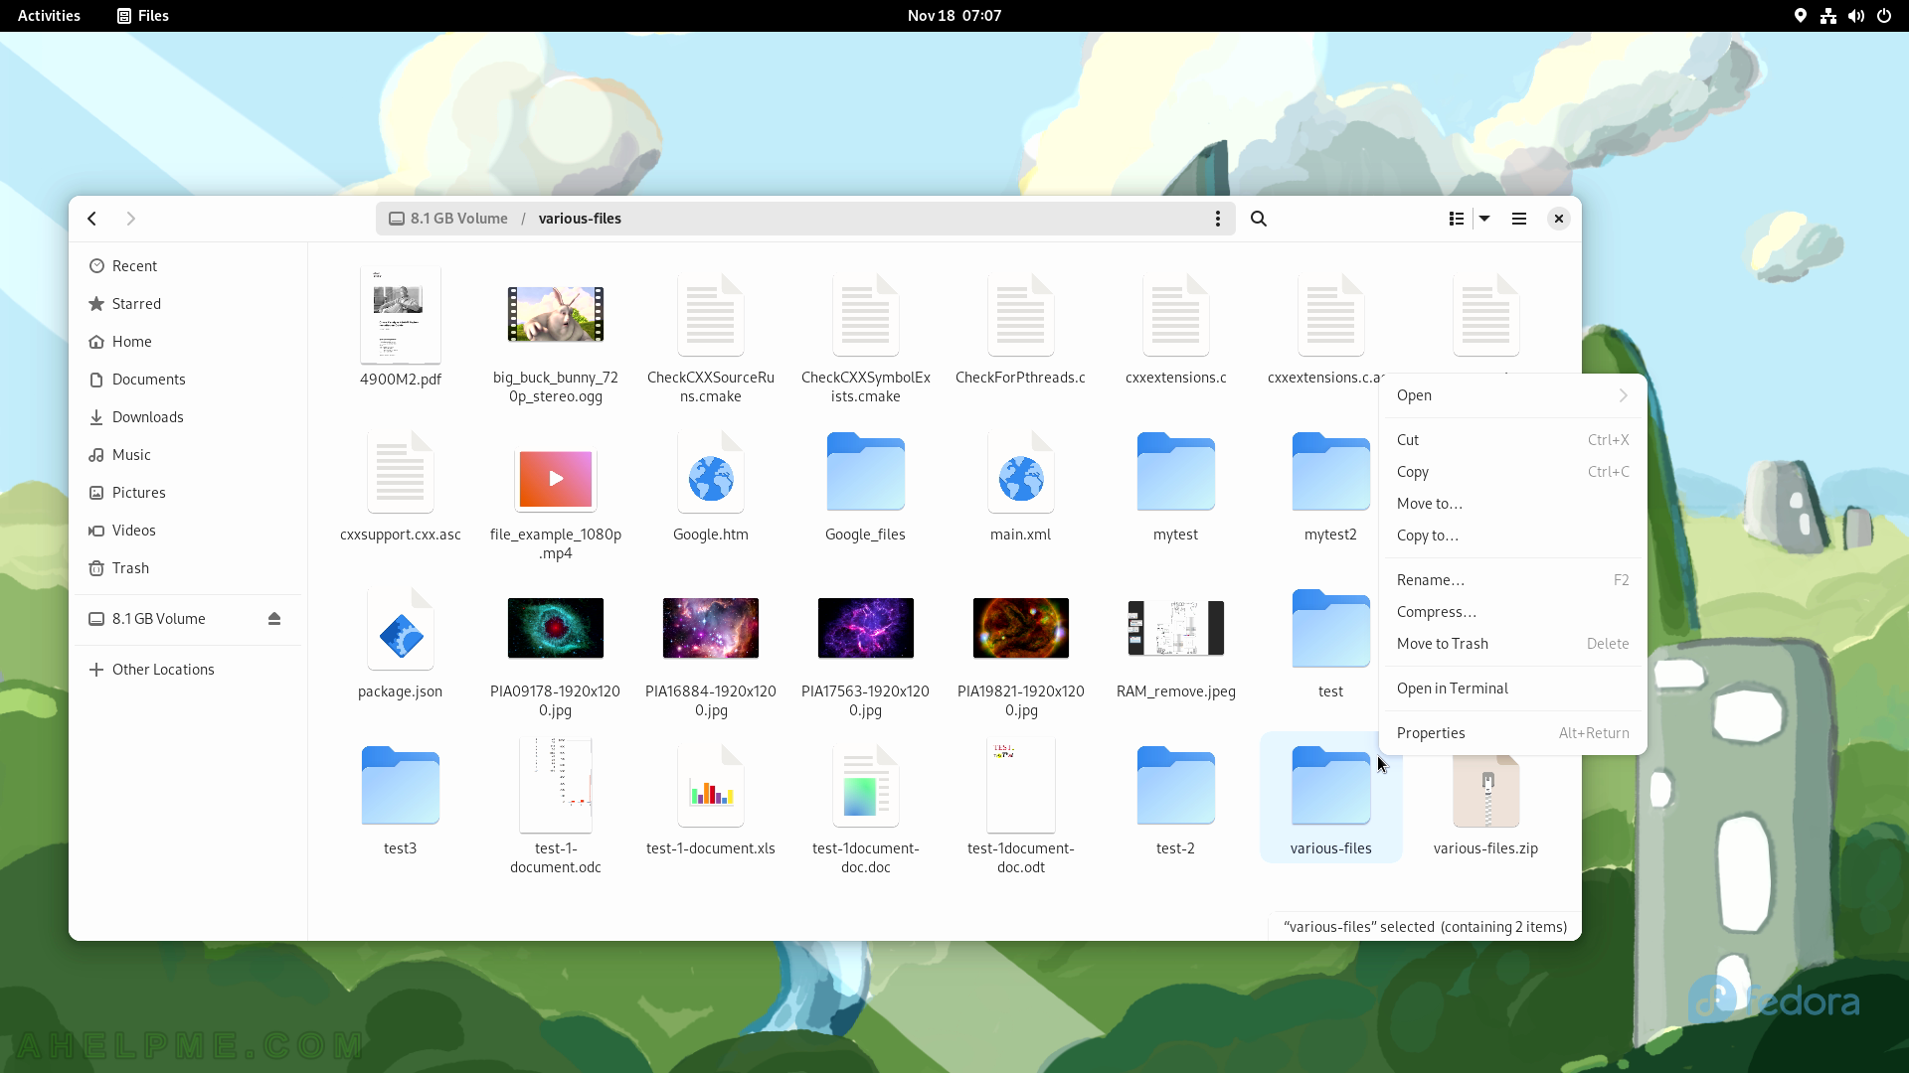Open Videos in the sidebar
Viewport: 1909px width, 1073px height.
[x=189, y=531]
